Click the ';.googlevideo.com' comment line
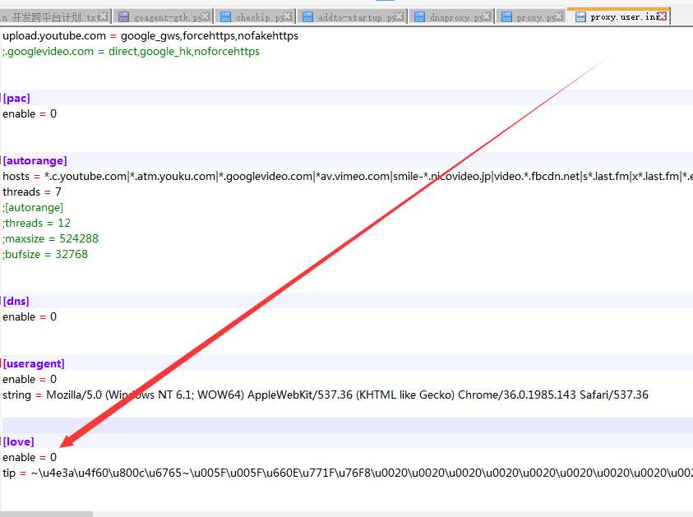The width and height of the screenshot is (693, 517). click(132, 51)
